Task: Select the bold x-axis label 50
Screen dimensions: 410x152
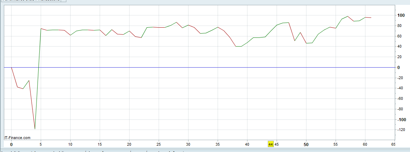Action: tap(306, 144)
